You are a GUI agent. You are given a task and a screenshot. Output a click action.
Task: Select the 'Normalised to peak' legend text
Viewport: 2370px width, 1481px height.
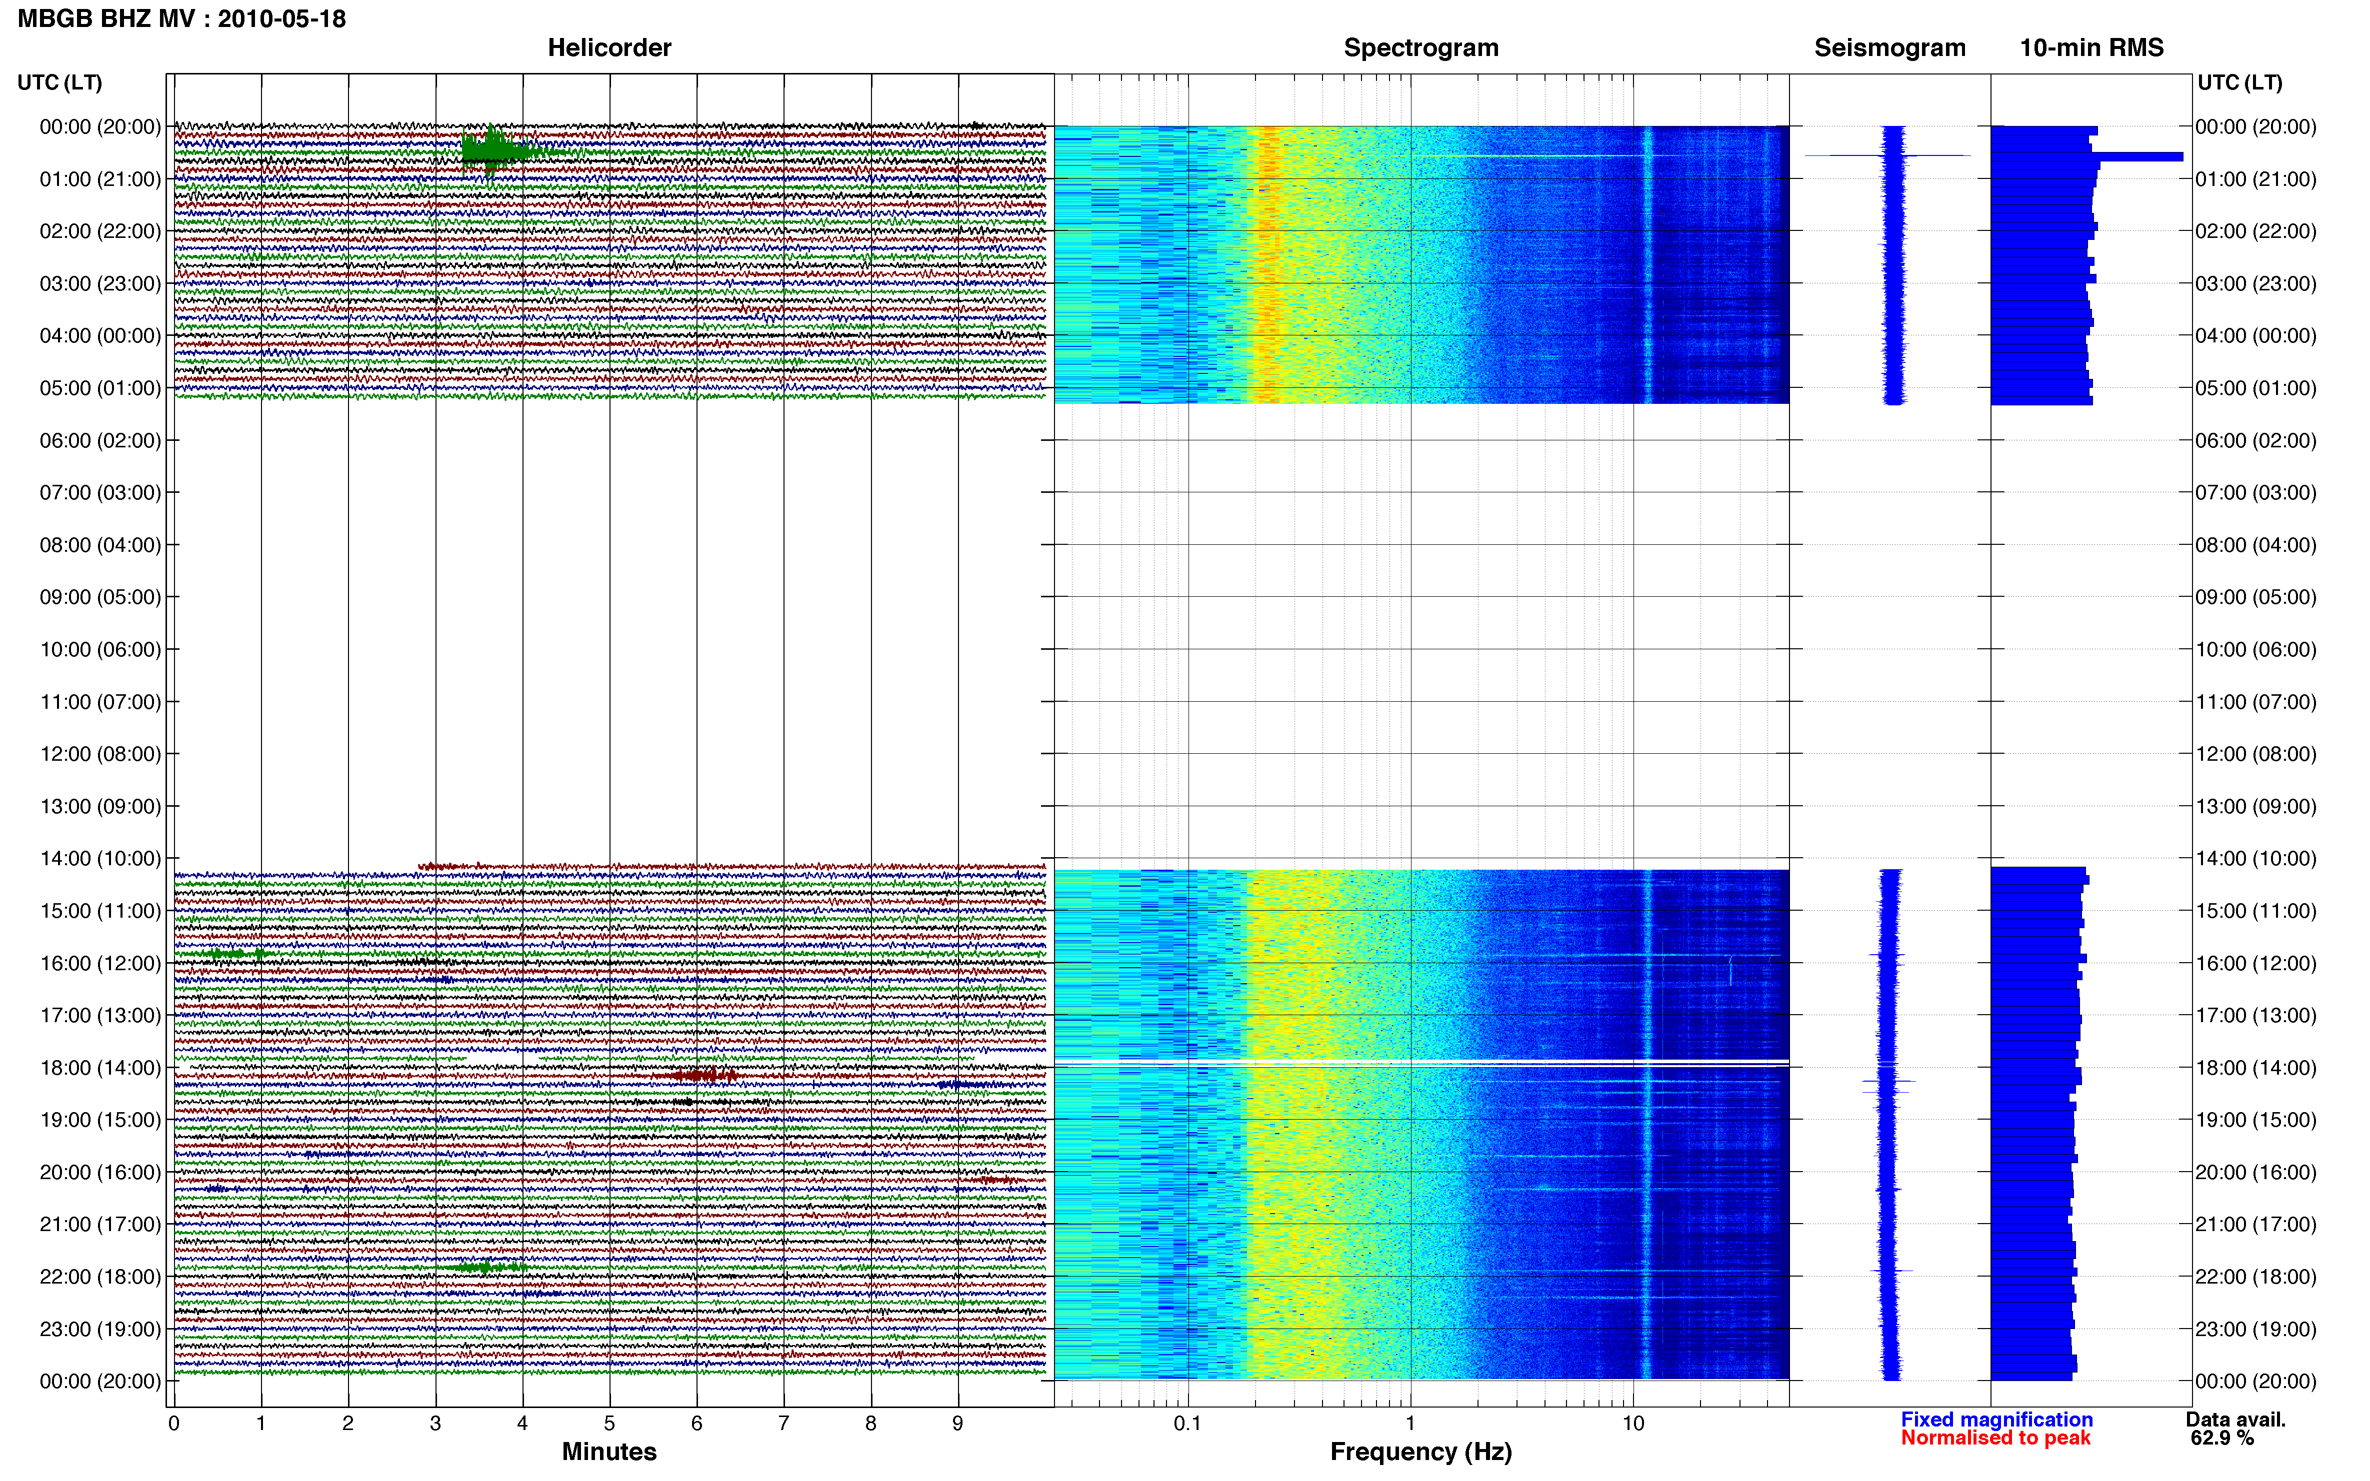1995,1438
